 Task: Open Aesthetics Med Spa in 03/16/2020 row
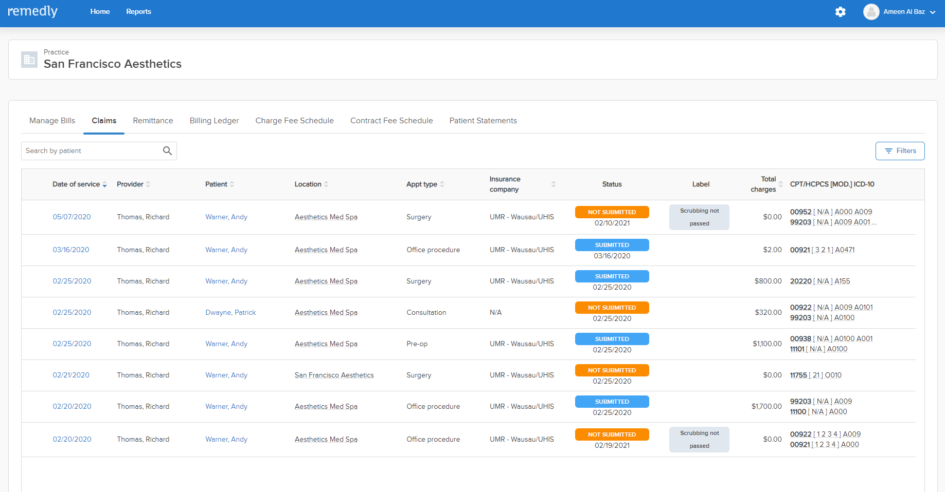(326, 250)
